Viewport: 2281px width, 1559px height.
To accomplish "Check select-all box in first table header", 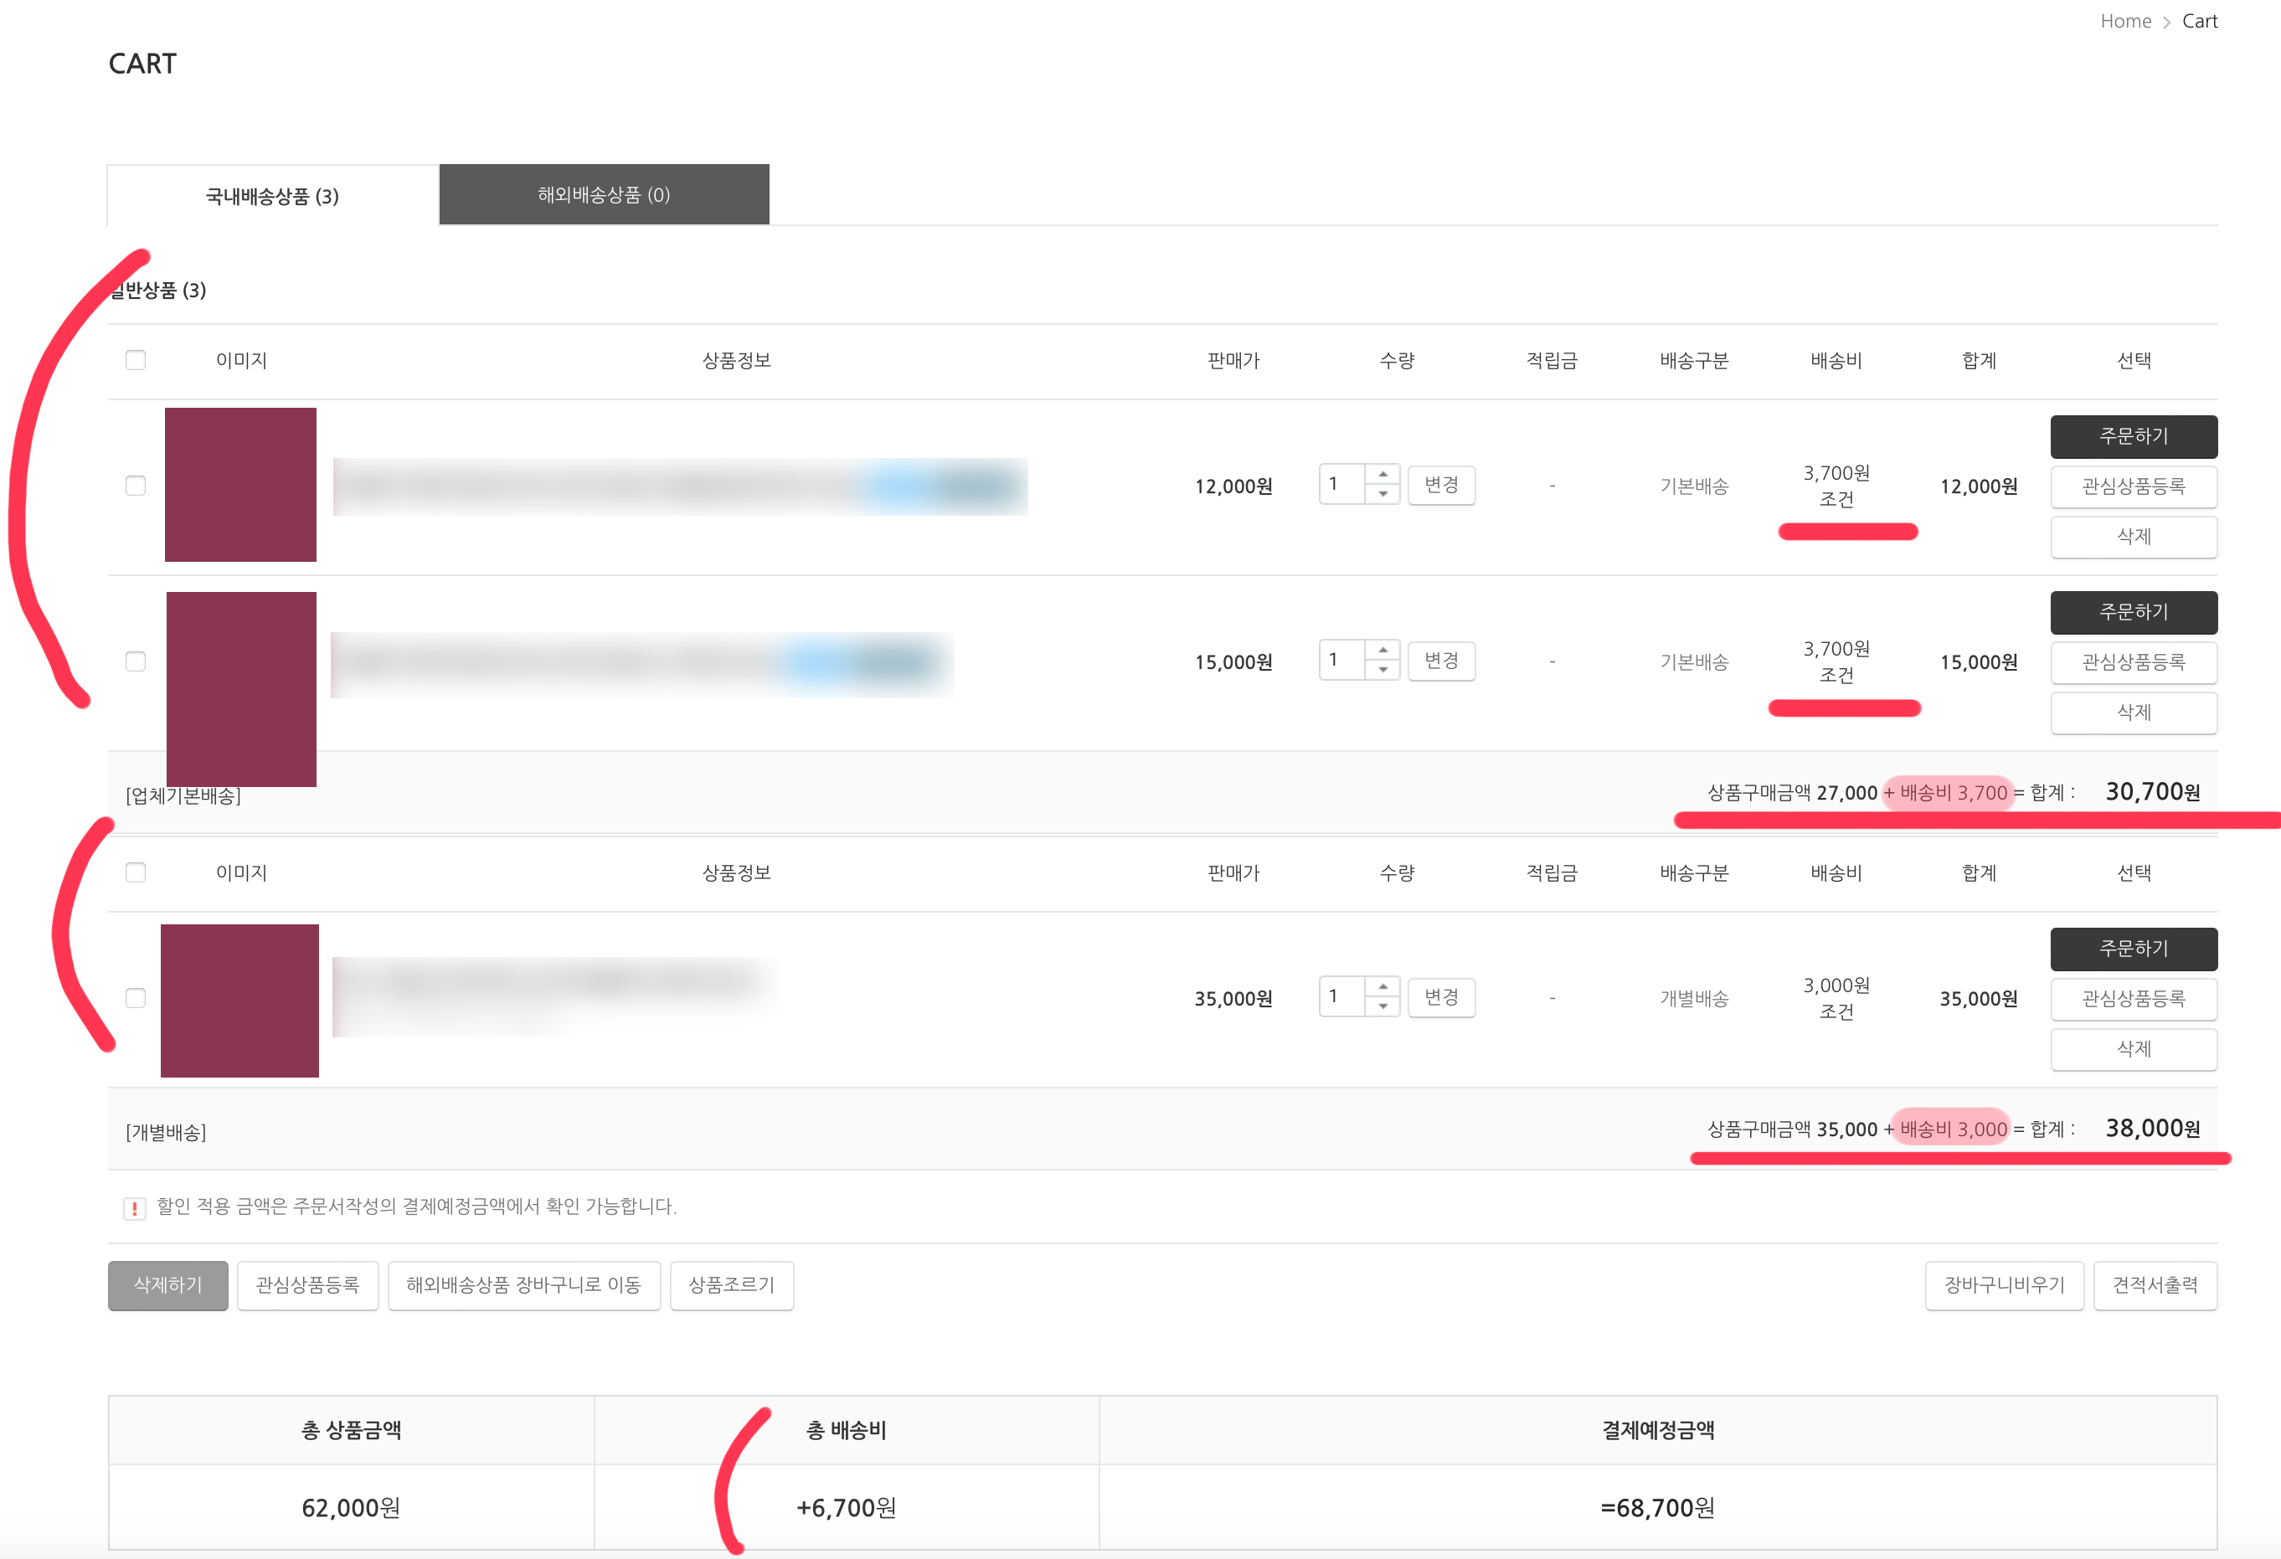I will pos(136,360).
